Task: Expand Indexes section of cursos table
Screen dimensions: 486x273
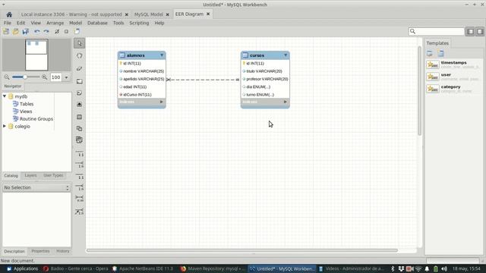Action: coord(286,102)
